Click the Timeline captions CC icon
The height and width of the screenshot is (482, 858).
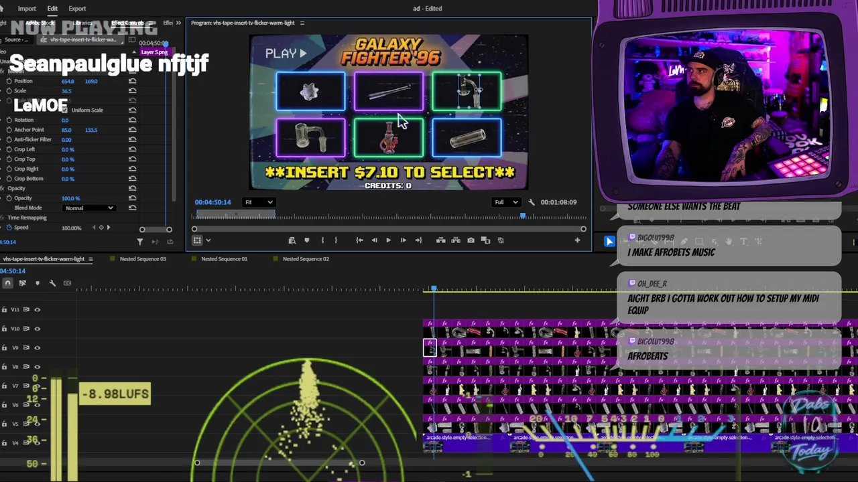[x=67, y=283]
